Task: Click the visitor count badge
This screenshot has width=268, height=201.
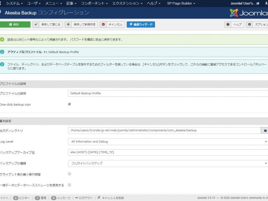Action: (15, 198)
